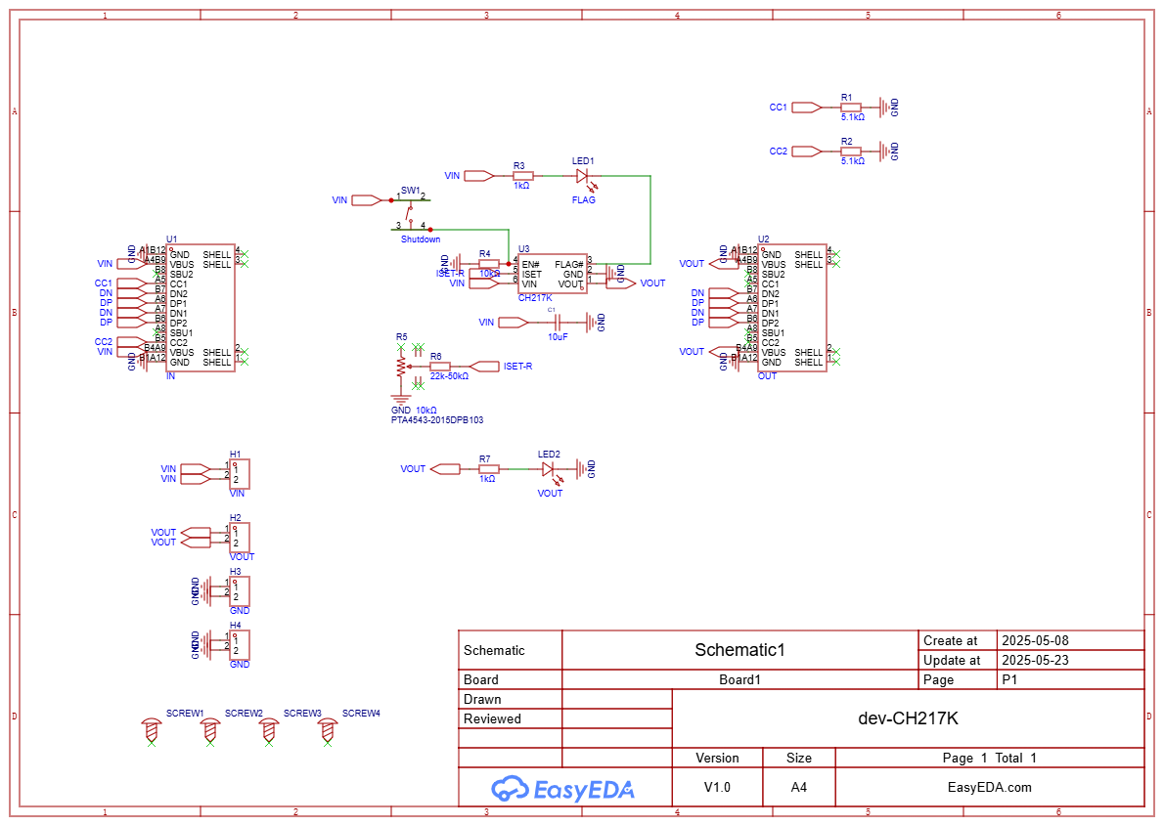Image resolution: width=1164 pixels, height=826 pixels.
Task: Open the EasyEDA.com link in title block
Action: coord(989,787)
